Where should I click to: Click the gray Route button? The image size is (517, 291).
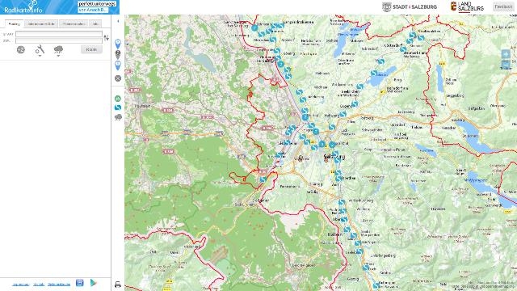tap(91, 49)
